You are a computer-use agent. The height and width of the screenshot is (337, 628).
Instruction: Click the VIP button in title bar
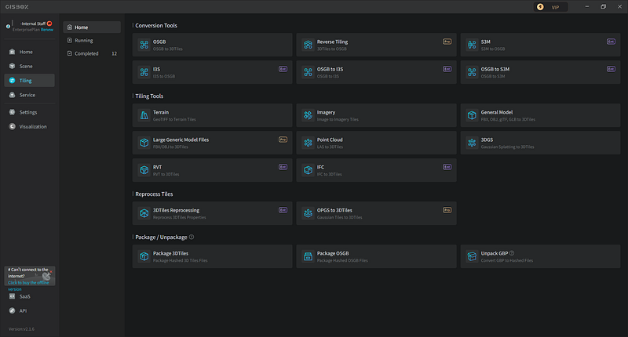click(551, 7)
